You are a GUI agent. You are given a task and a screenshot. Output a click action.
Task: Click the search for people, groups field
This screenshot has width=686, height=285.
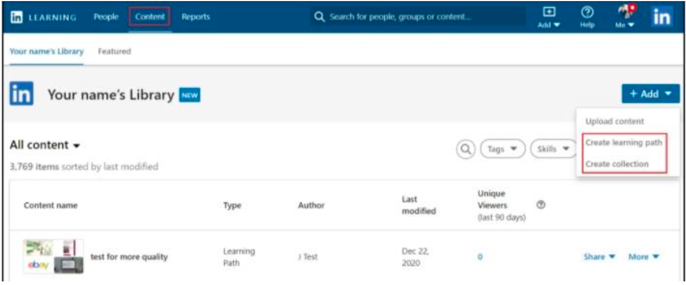tap(416, 17)
